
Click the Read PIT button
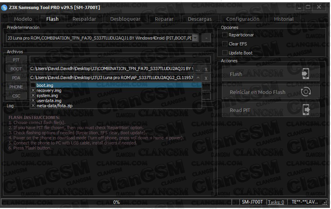coord(271,110)
